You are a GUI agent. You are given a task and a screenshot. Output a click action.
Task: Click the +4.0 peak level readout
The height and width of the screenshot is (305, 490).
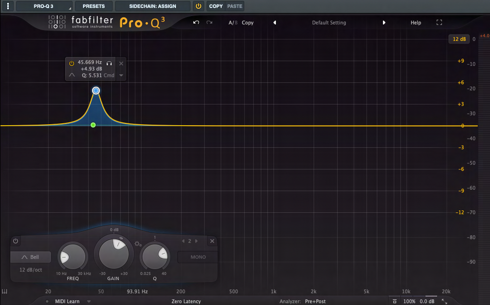[484, 36]
